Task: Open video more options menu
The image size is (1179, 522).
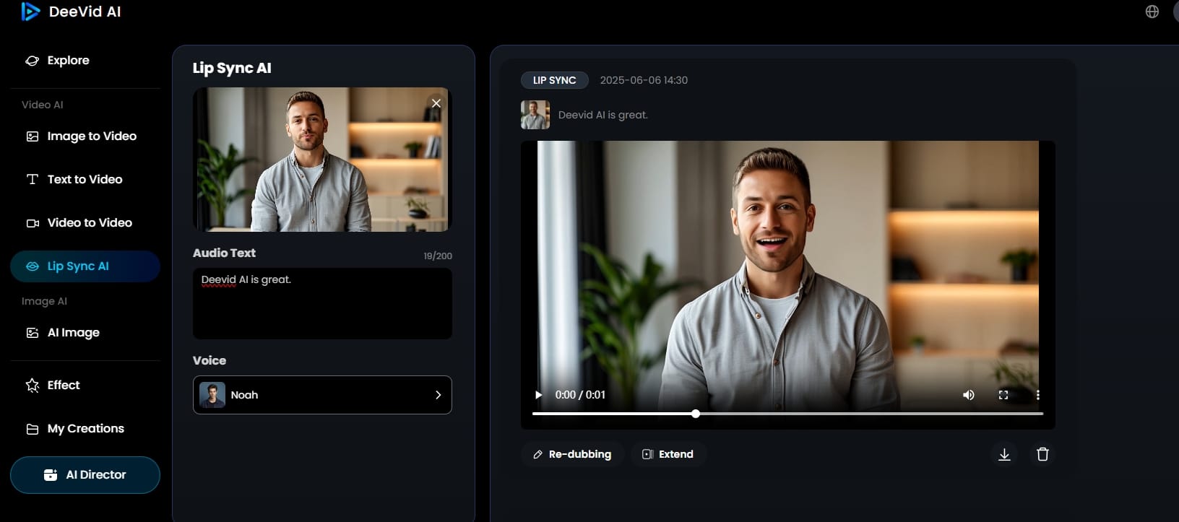Action: pos(1038,395)
